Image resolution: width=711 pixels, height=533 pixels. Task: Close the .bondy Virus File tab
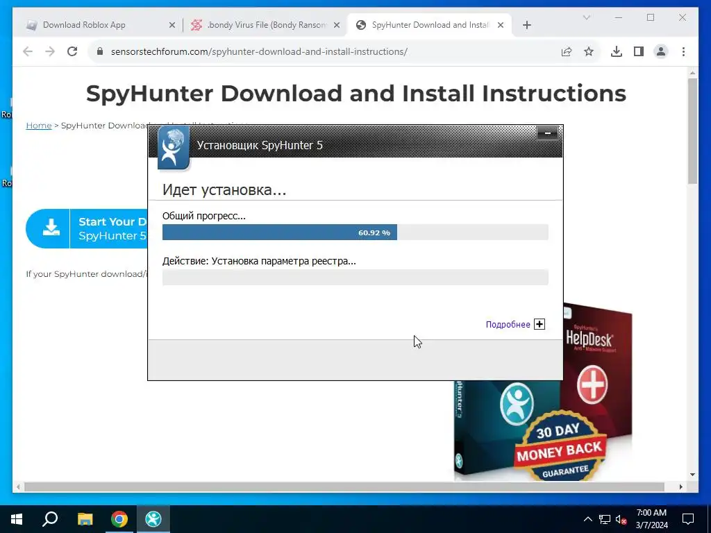pyautogui.click(x=337, y=25)
